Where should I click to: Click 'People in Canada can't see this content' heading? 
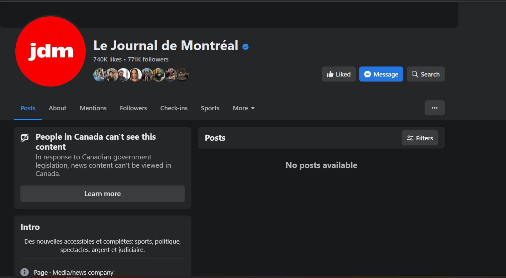[96, 142]
